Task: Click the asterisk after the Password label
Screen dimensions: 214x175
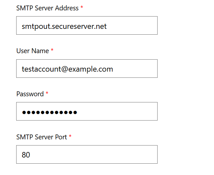Action: [x=47, y=94]
